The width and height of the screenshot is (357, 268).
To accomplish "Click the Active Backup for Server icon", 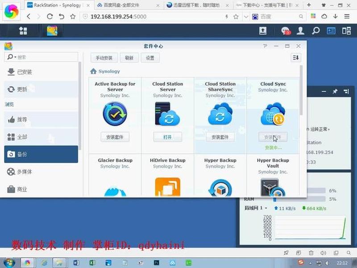I will click(115, 114).
